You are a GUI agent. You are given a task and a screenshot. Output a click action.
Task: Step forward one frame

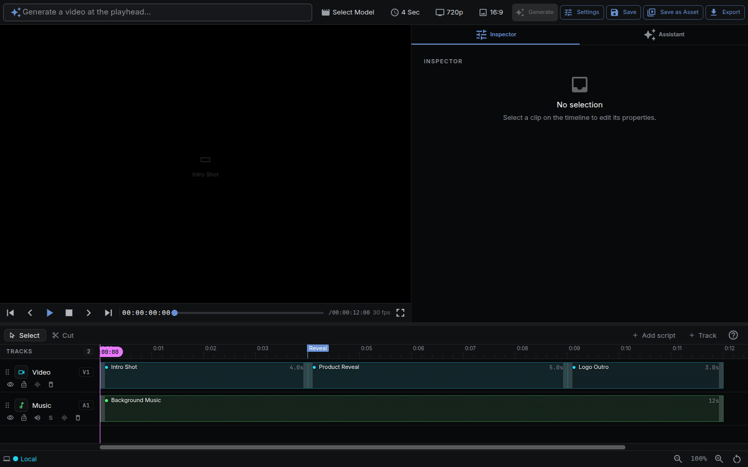[89, 313]
